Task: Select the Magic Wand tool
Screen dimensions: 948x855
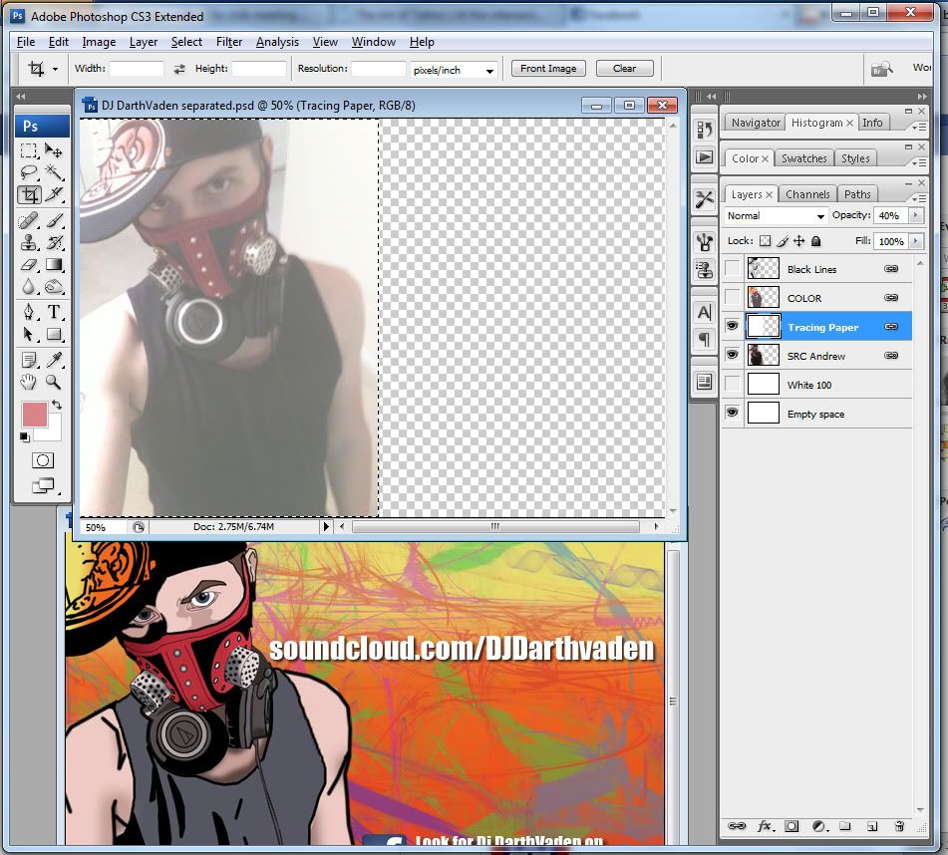Action: (54, 172)
